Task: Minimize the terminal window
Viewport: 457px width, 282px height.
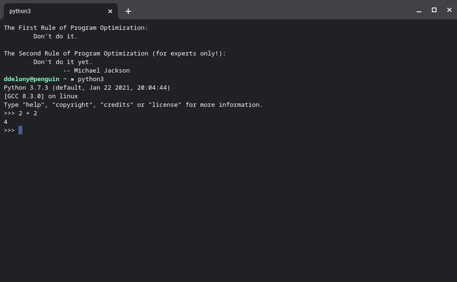Action: pos(419,11)
